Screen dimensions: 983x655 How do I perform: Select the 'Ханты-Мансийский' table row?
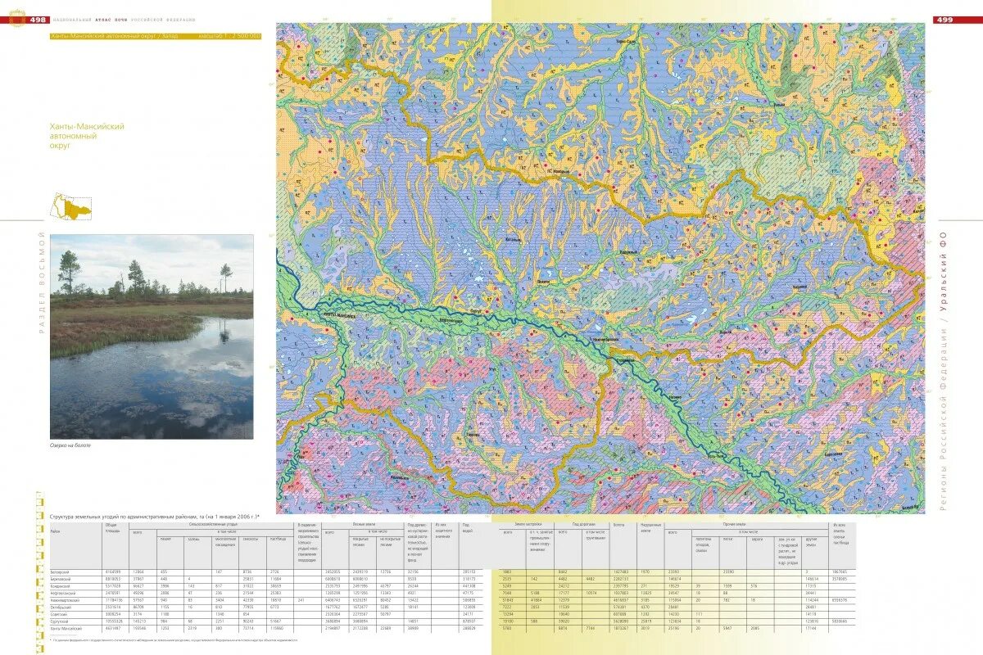click(453, 630)
